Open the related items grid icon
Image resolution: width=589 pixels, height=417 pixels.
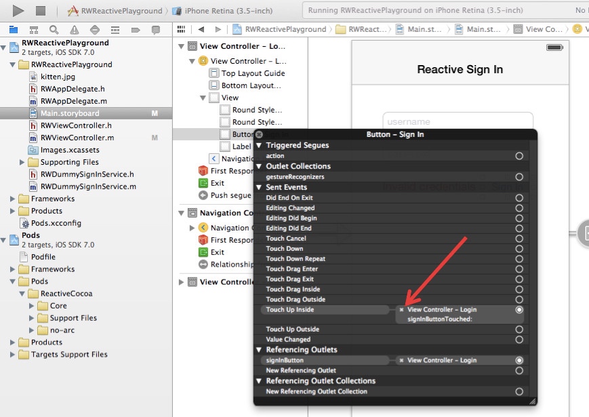click(181, 29)
